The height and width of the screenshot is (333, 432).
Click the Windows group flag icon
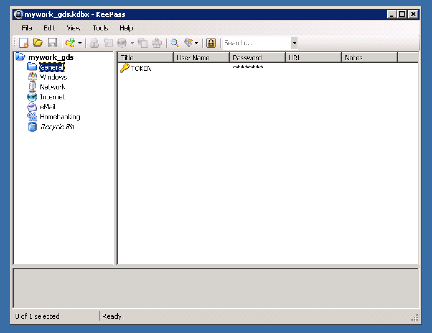click(x=32, y=77)
